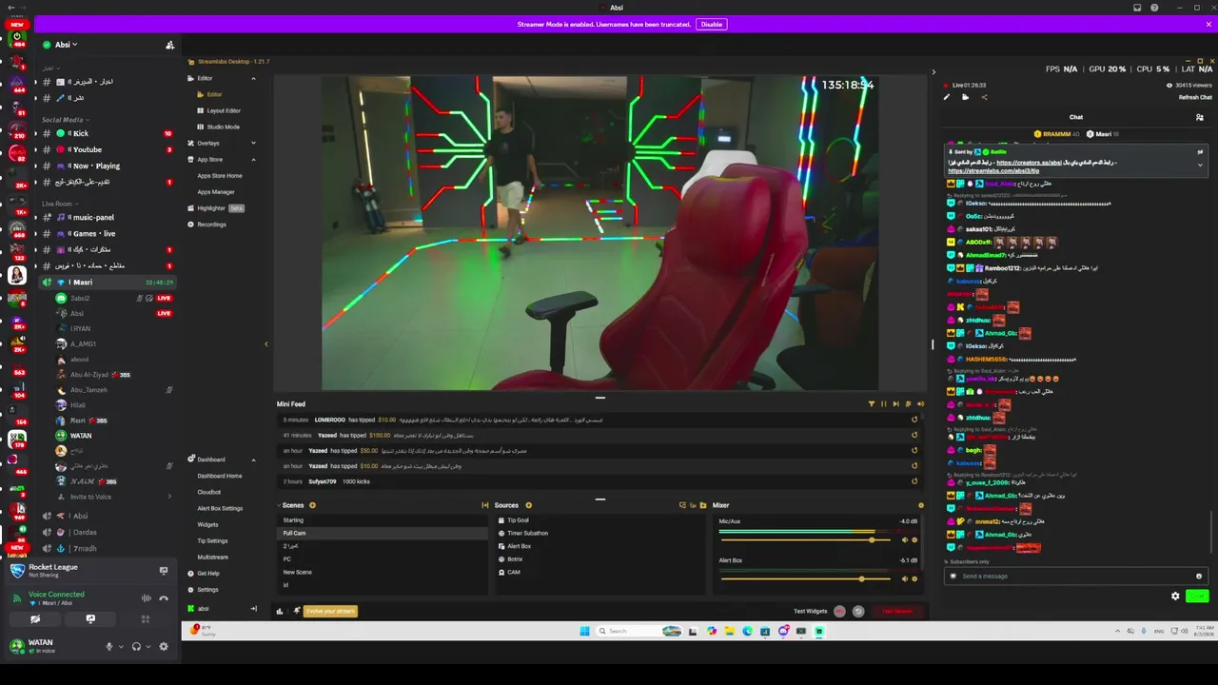Open Discord noise suppression waveform icon
The image size is (1218, 685).
pos(146,598)
